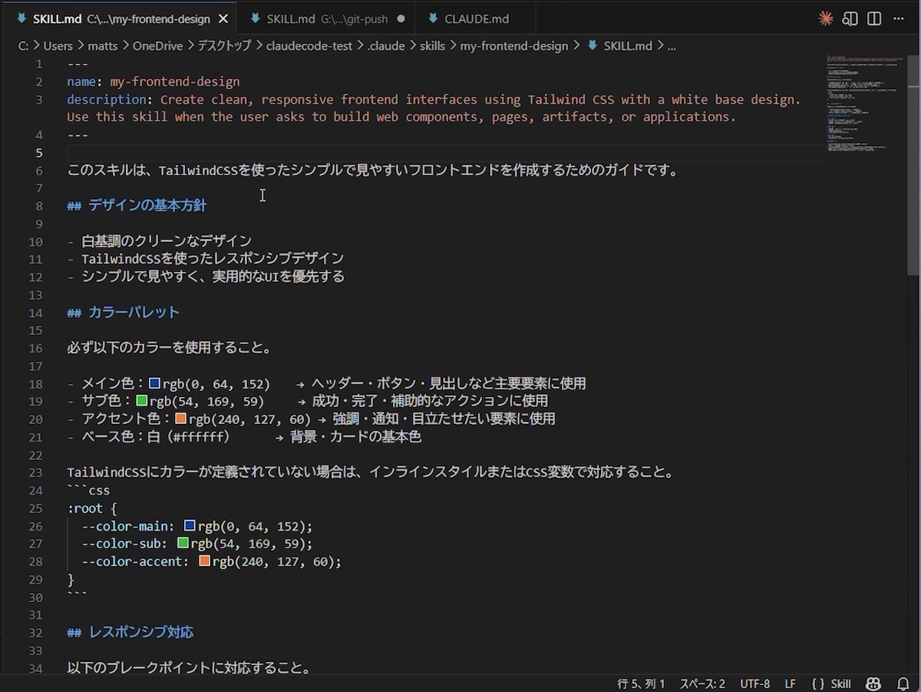Open the orange accent color swatch on line 20
The height and width of the screenshot is (692, 921).
181,419
